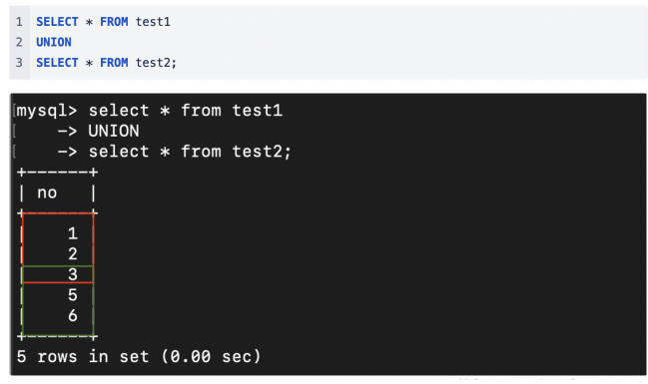
Task: Click line number 1 in code gutter
Action: coord(19,22)
